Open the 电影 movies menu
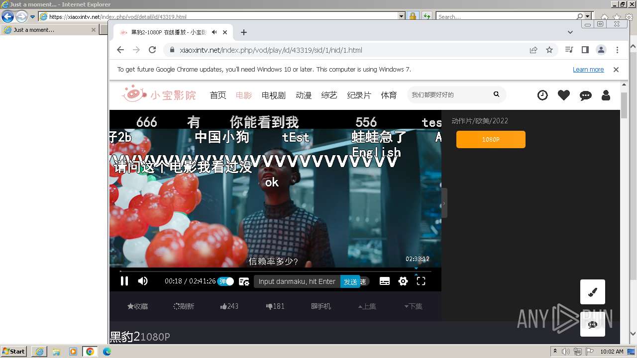Screen dimensions: 637x358 244,95
